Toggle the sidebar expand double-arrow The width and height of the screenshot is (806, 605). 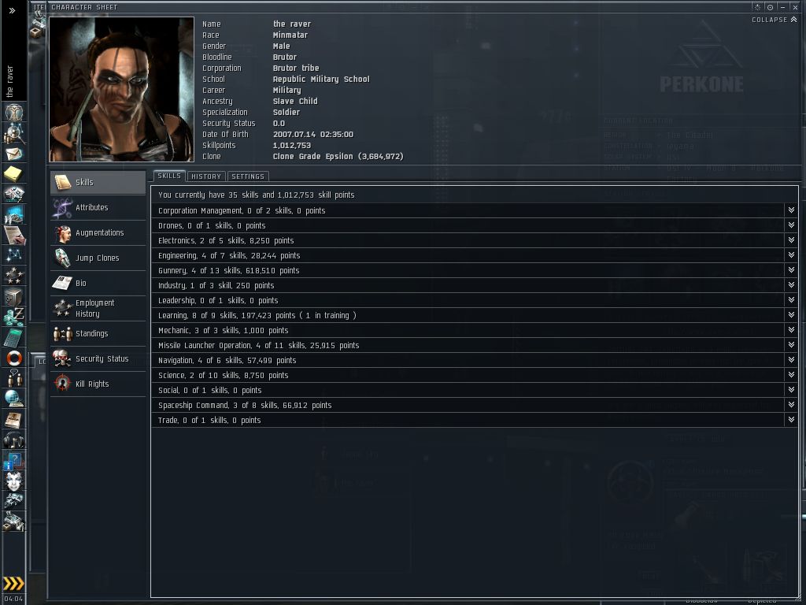(12, 10)
